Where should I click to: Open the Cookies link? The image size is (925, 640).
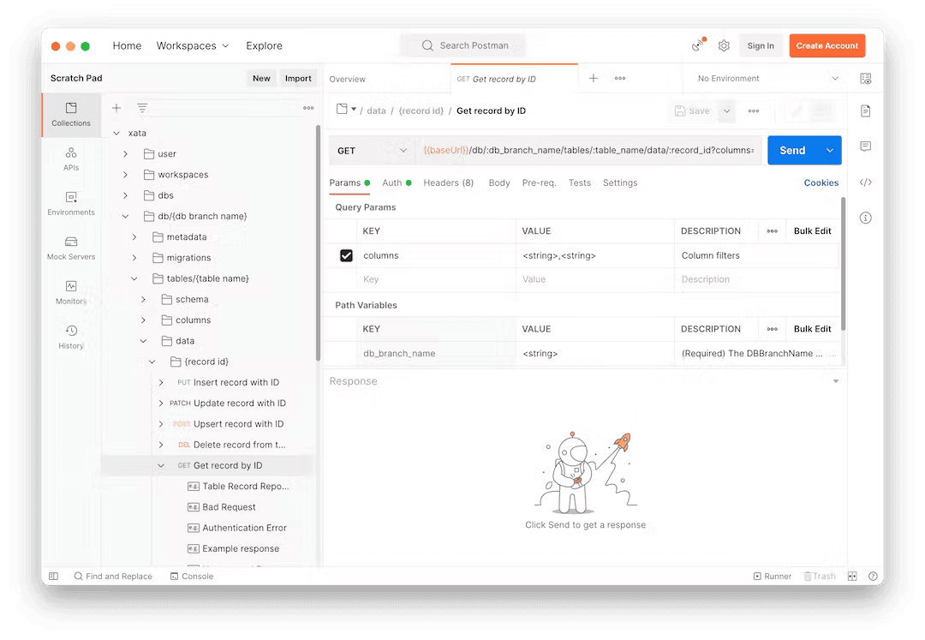tap(821, 182)
